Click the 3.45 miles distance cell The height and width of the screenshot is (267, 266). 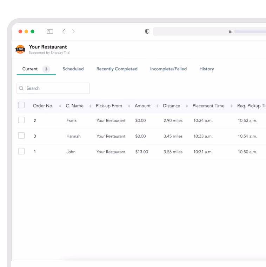(x=173, y=136)
